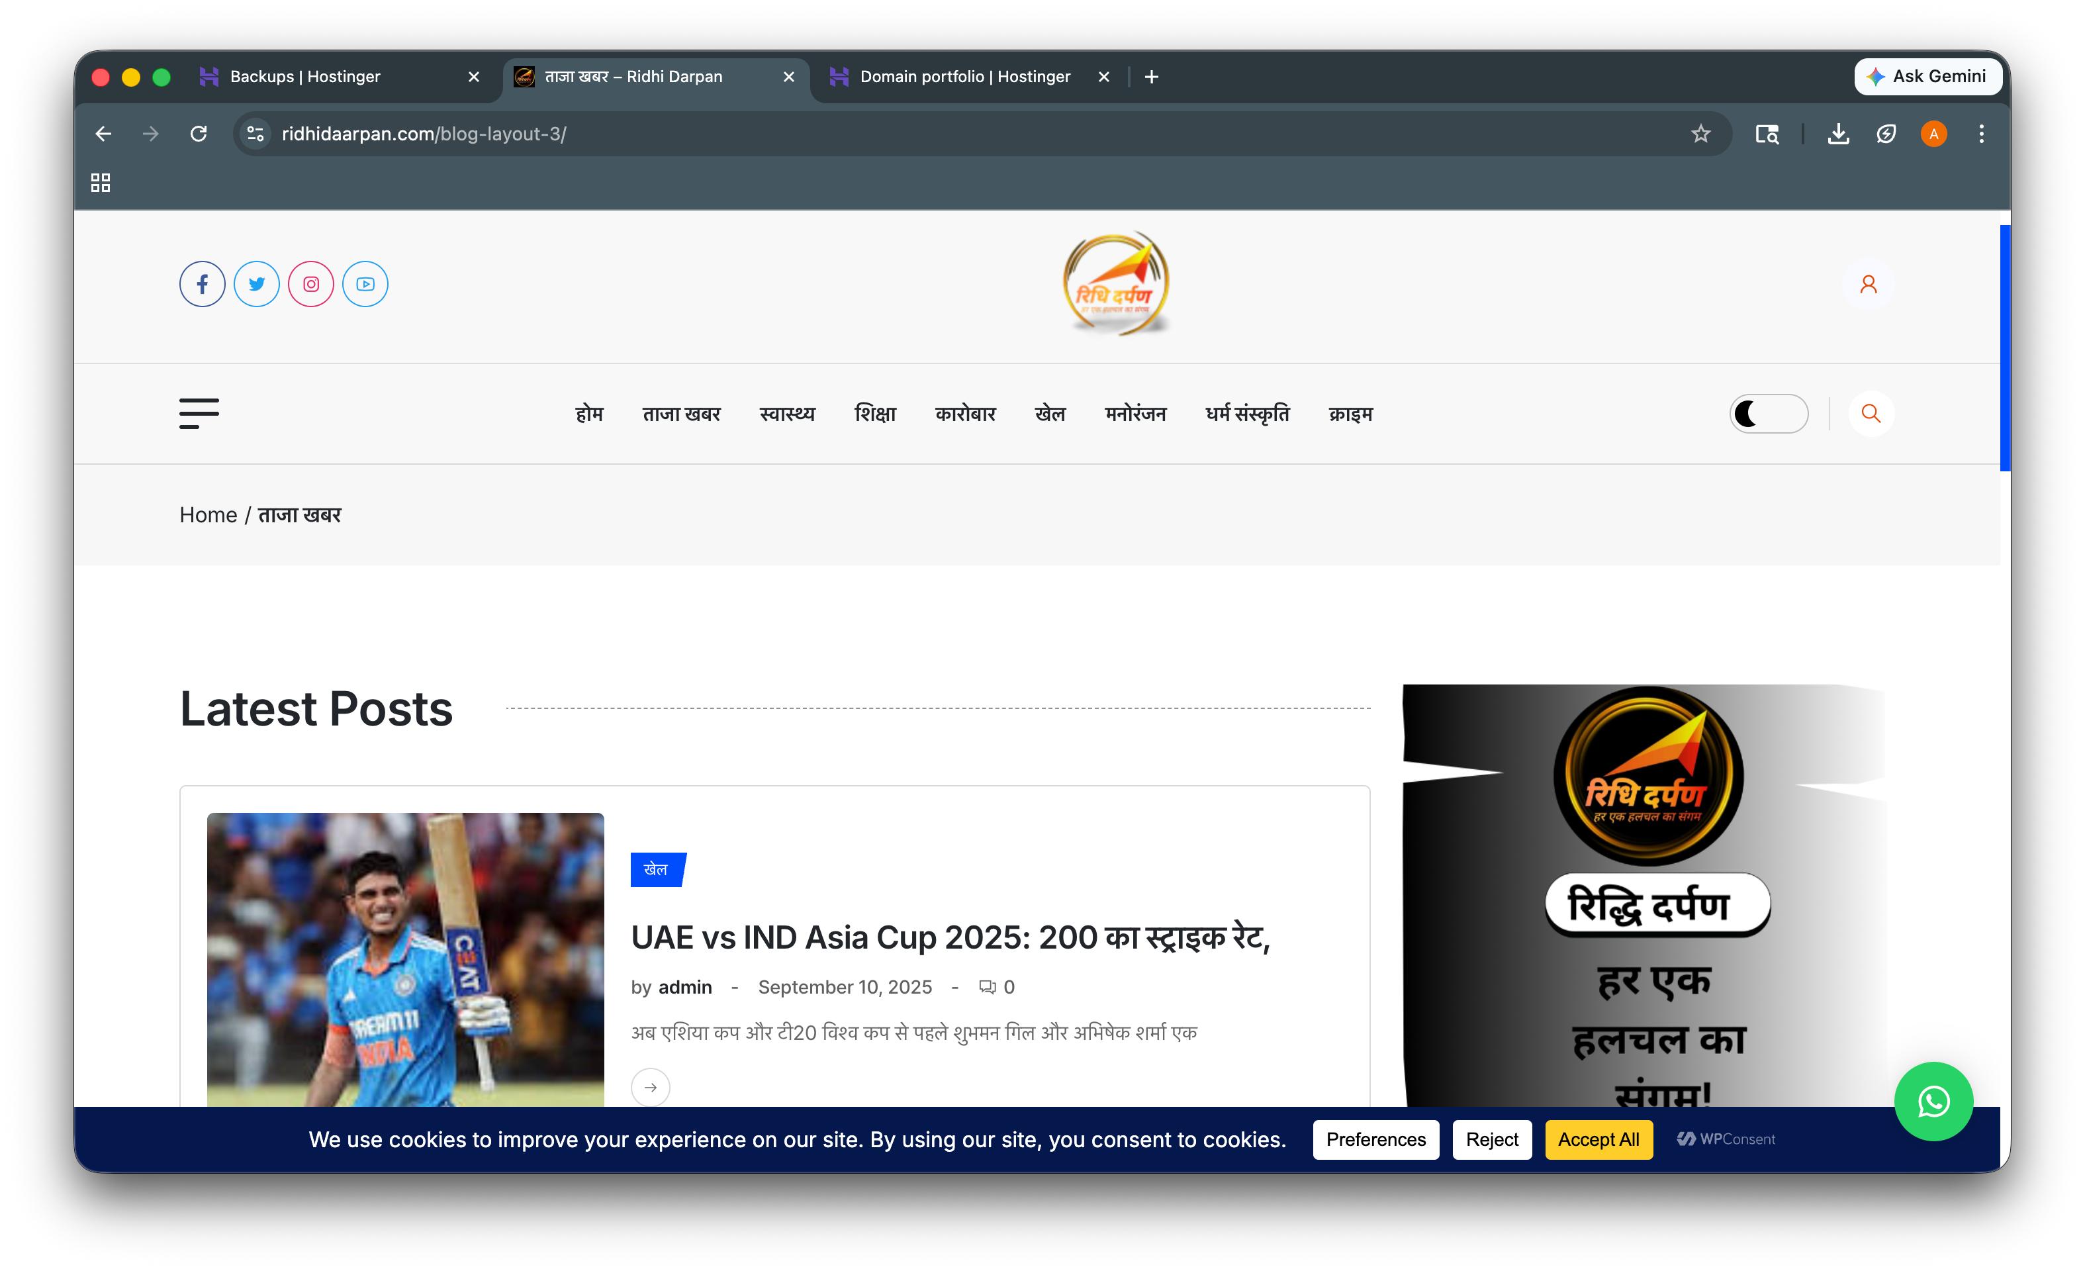The image size is (2085, 1271).
Task: Click the रिद्धि दर्पण sidebar banner
Action: coord(1644,895)
